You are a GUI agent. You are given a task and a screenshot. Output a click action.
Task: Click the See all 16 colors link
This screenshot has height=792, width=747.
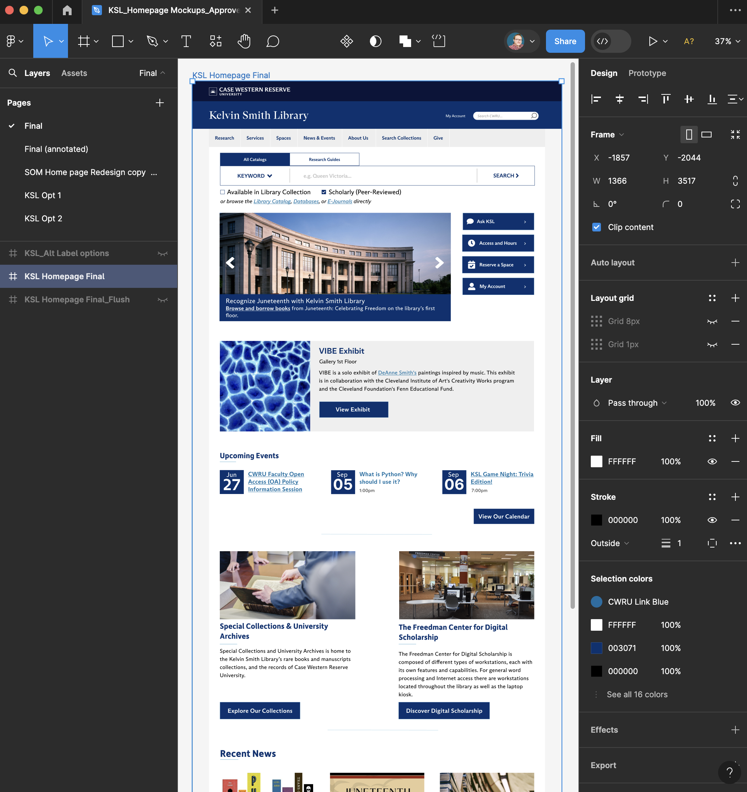(637, 694)
